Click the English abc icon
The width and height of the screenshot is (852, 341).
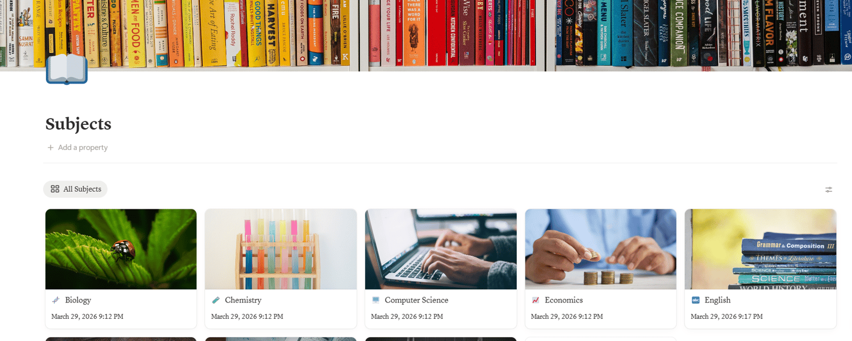(x=695, y=300)
